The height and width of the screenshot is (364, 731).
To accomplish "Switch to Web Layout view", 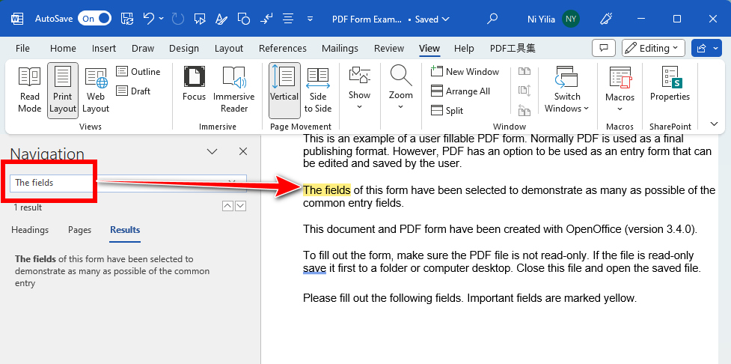I will (x=96, y=88).
